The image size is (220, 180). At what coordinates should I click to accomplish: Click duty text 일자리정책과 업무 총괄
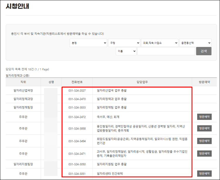(x=112, y=99)
